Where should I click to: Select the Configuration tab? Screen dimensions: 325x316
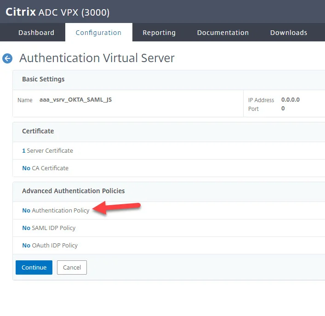(98, 33)
